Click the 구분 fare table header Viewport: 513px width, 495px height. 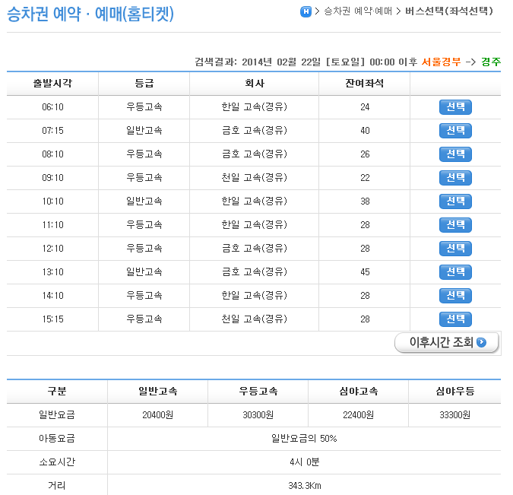point(57,391)
